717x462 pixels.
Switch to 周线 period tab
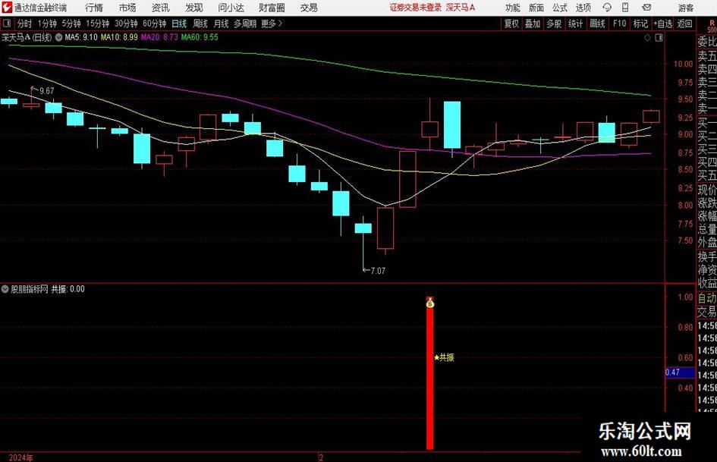200,24
